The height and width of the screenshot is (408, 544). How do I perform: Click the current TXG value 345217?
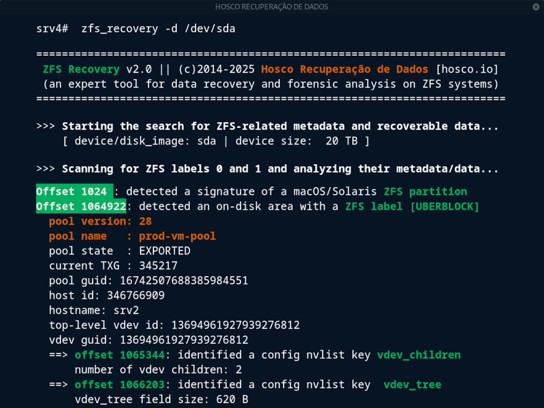click(158, 266)
